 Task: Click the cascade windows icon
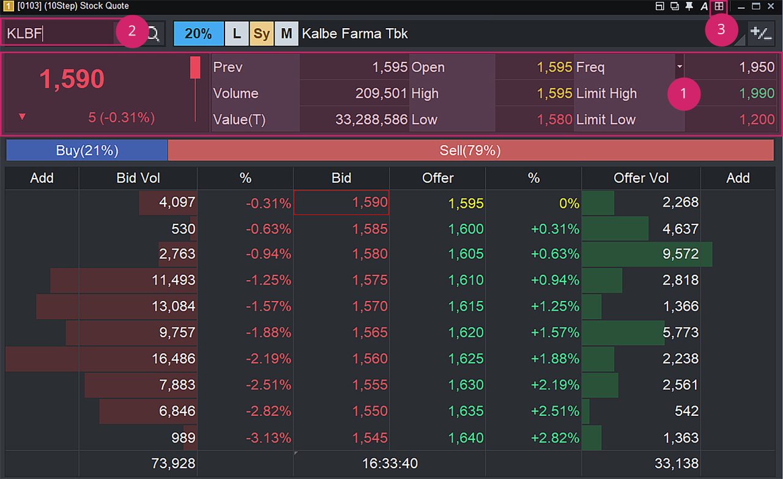(674, 6)
